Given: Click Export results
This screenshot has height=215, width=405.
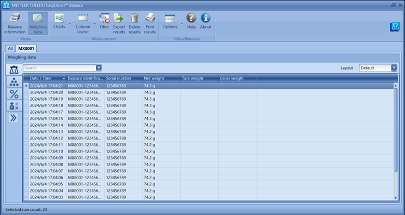Looking at the screenshot, I should (119, 23).
